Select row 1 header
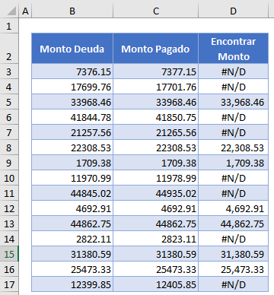The height and width of the screenshot is (295, 274). point(9,26)
